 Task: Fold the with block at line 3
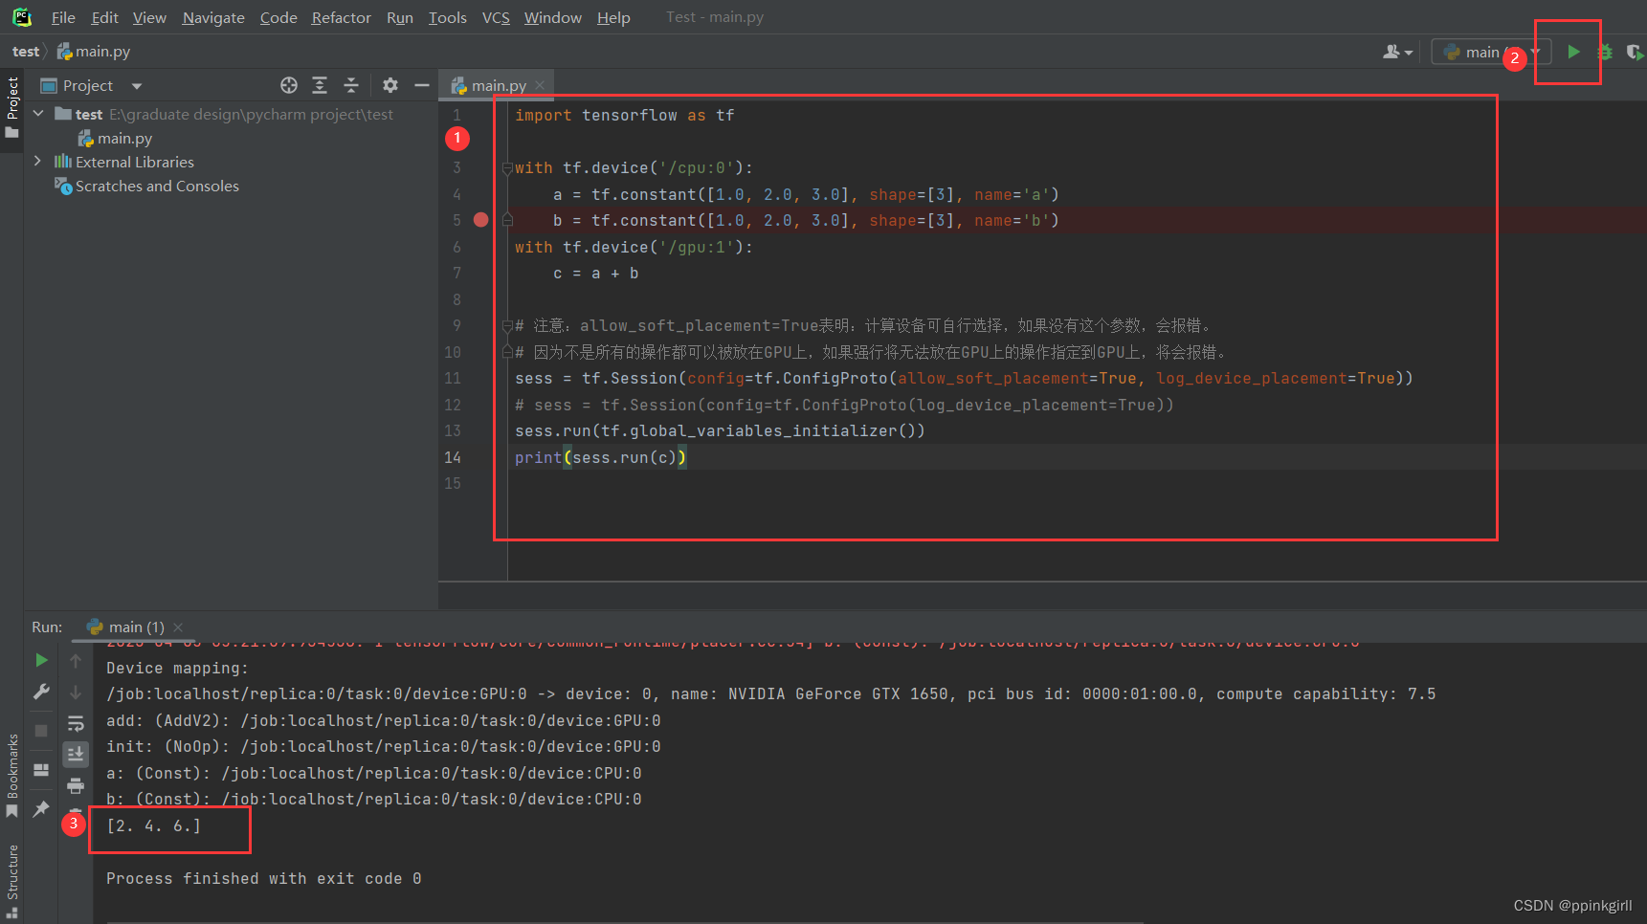point(507,168)
